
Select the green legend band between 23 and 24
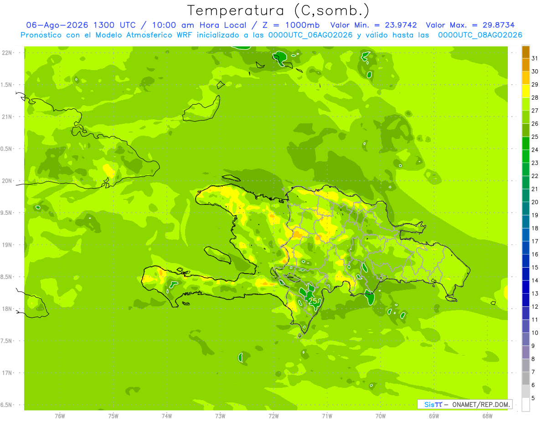point(526,156)
